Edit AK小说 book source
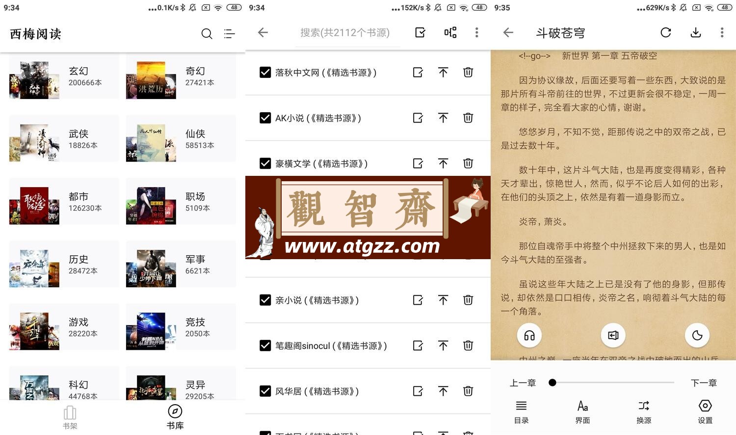 tap(418, 118)
